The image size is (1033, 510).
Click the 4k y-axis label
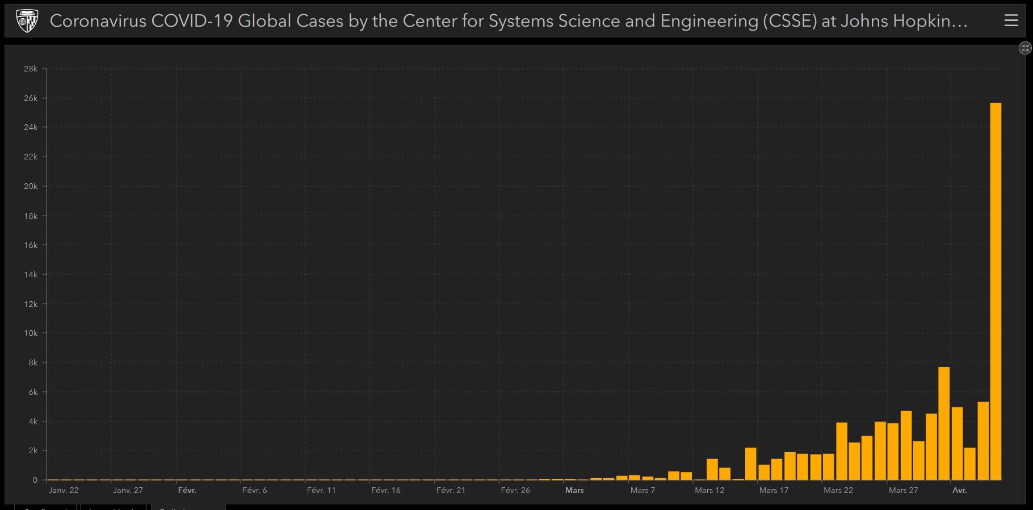click(x=33, y=422)
